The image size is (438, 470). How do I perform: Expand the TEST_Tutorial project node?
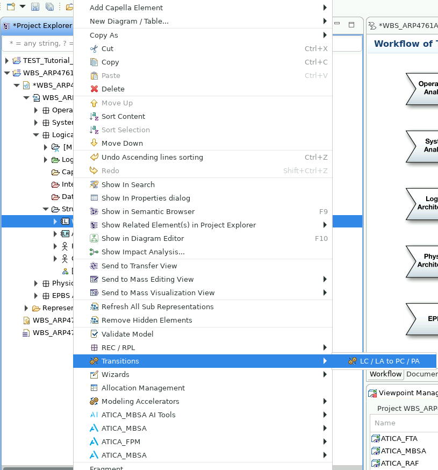pos(7,61)
